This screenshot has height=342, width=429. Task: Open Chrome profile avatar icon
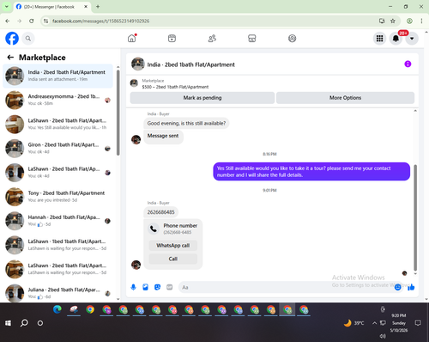[x=409, y=21]
